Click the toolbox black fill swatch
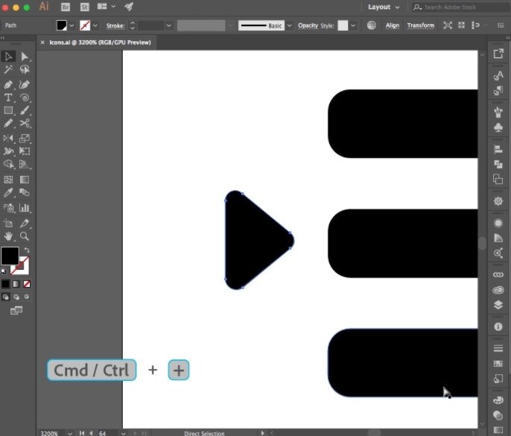Viewport: 511px width, 436px height. [x=10, y=256]
